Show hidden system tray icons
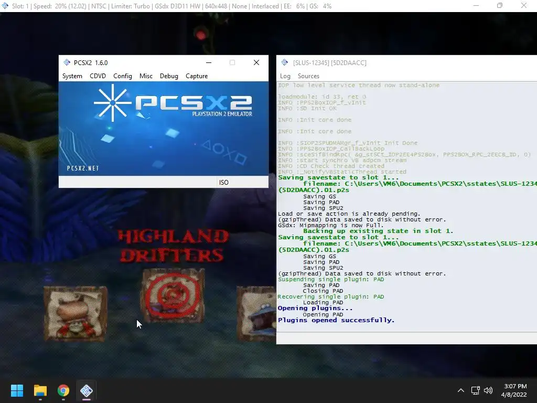 coord(461,390)
